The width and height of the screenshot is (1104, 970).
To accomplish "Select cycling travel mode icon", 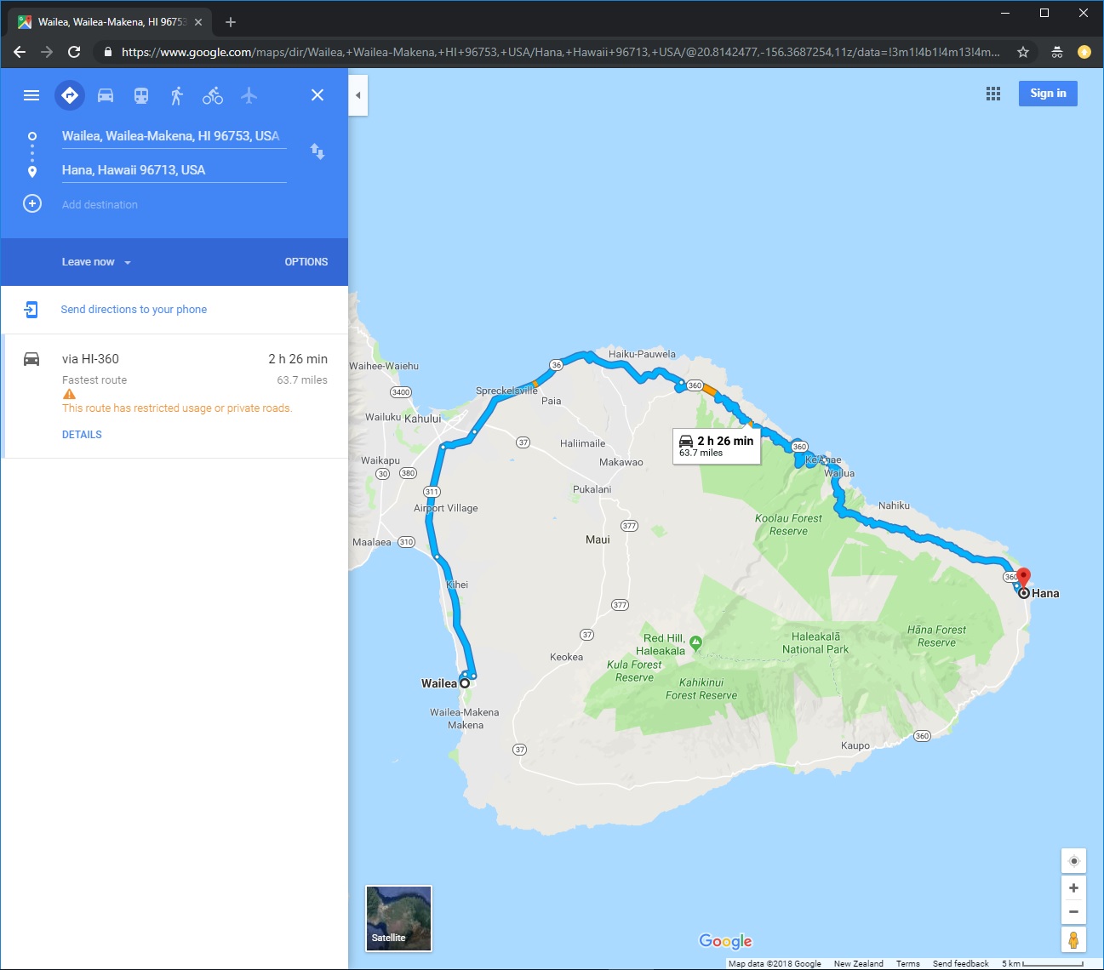I will 213,95.
